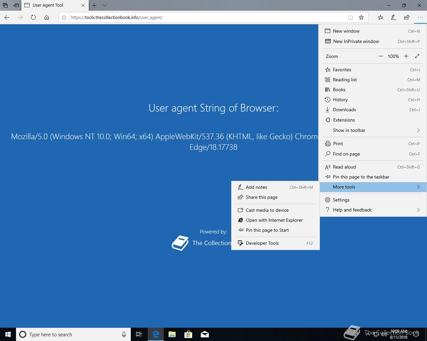Open tabs you've set aside
Screen dimensions: 427x341
(x=5, y=5)
